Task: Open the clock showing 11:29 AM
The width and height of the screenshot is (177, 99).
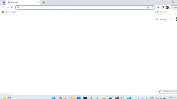Action: [173, 98]
